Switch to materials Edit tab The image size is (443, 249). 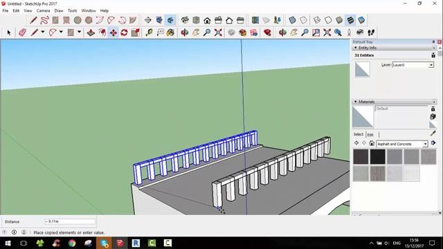370,135
